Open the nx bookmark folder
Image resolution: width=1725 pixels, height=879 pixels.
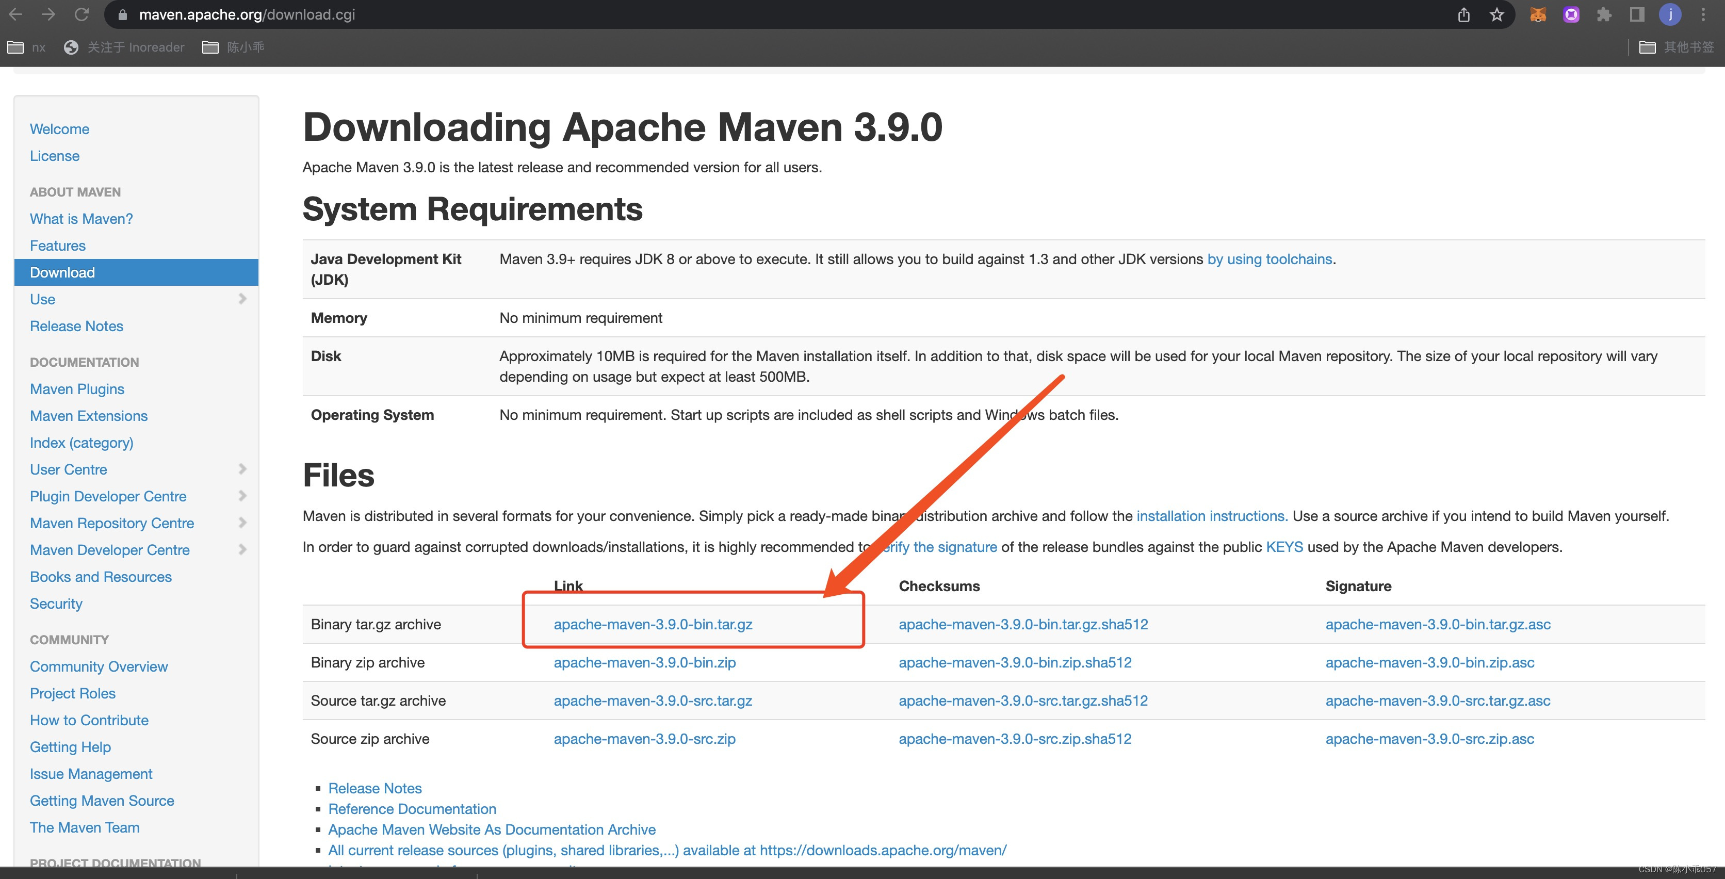click(26, 47)
